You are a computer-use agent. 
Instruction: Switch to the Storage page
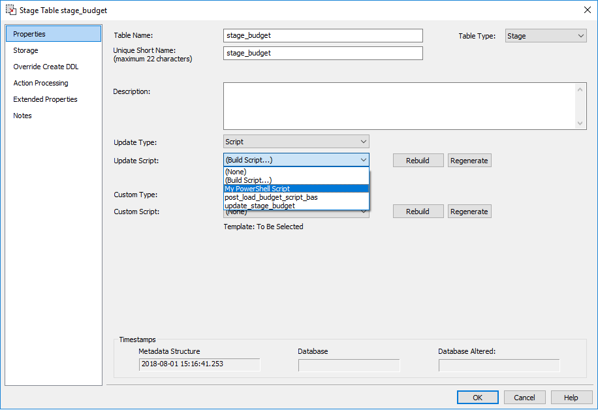click(26, 50)
